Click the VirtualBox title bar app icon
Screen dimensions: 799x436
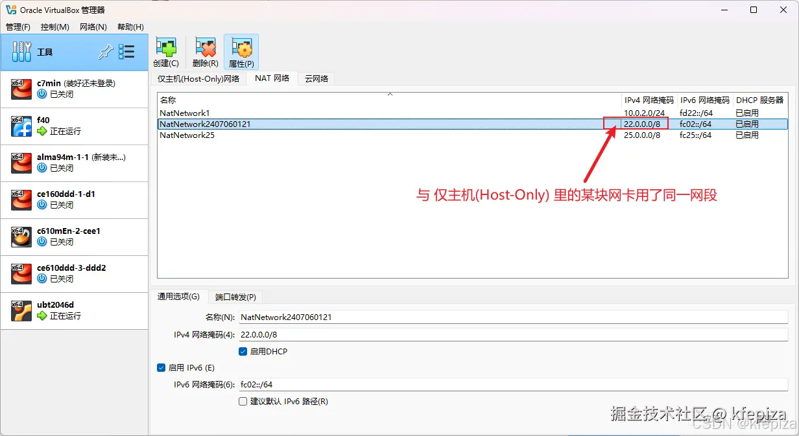tap(11, 10)
